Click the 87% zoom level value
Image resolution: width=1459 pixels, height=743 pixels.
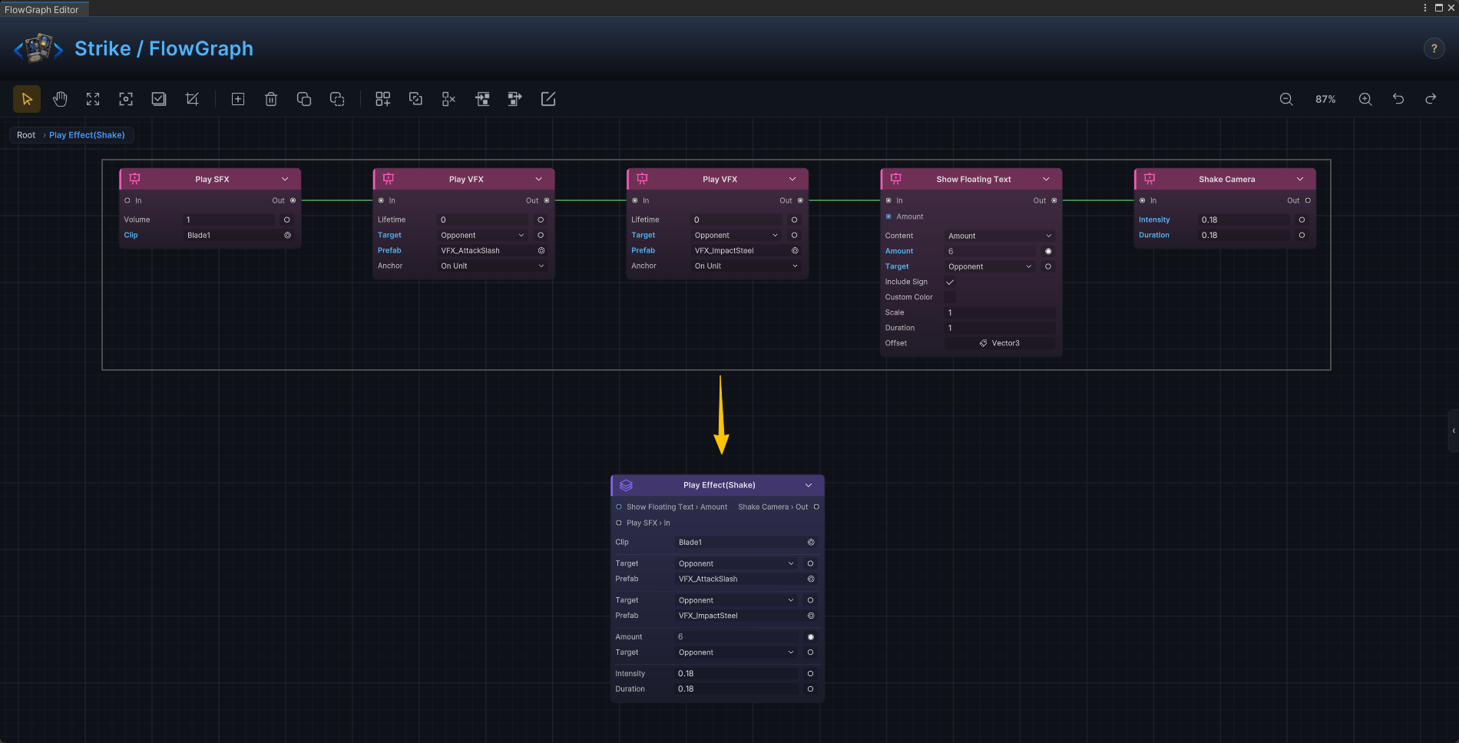click(x=1325, y=99)
